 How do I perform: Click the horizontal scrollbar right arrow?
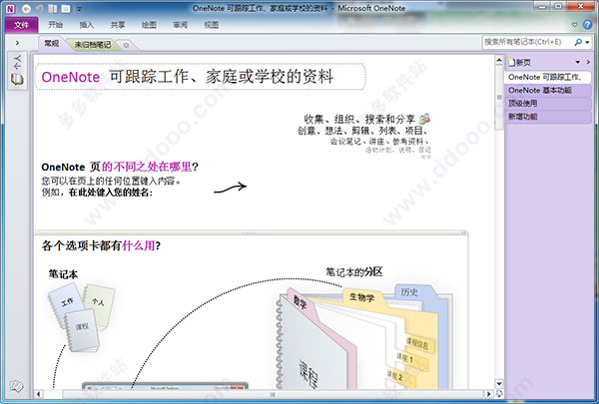[x=488, y=394]
